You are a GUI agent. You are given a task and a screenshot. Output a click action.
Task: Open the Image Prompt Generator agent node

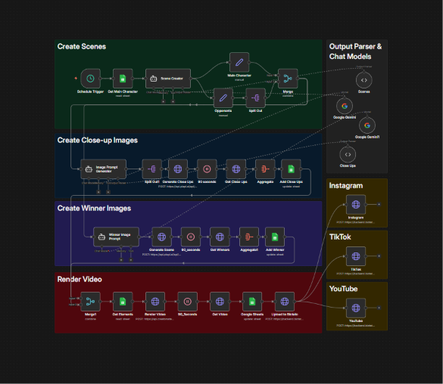[x=104, y=169]
